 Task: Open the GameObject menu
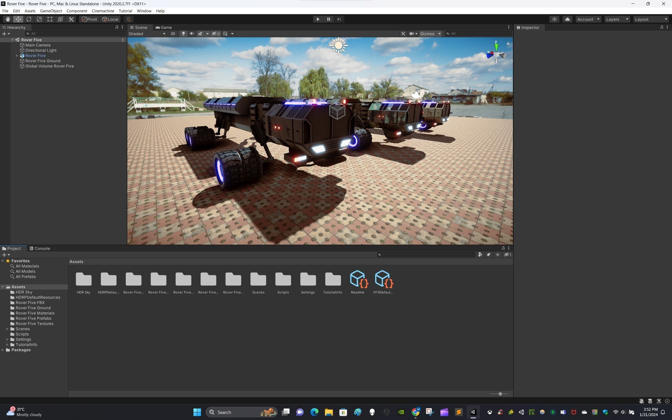pos(51,11)
